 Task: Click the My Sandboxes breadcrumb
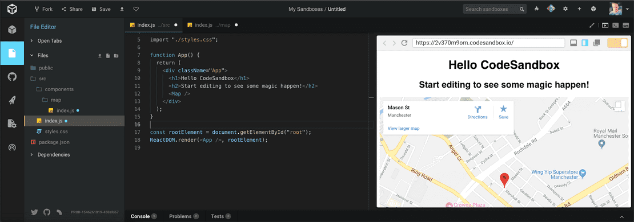305,9
